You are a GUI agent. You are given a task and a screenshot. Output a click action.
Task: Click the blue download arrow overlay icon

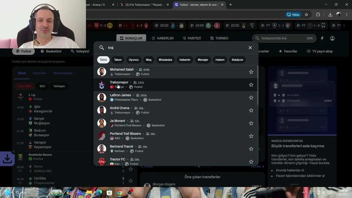pos(7,158)
